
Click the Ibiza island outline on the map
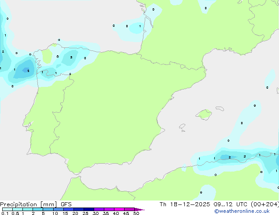pyautogui.click(x=182, y=126)
